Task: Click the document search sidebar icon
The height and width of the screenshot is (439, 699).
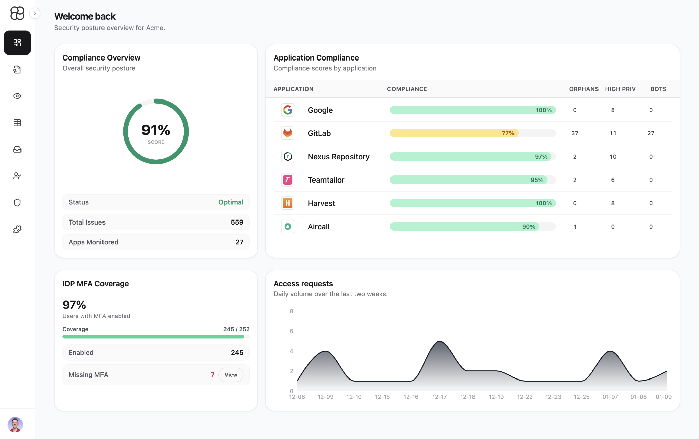Action: point(17,70)
